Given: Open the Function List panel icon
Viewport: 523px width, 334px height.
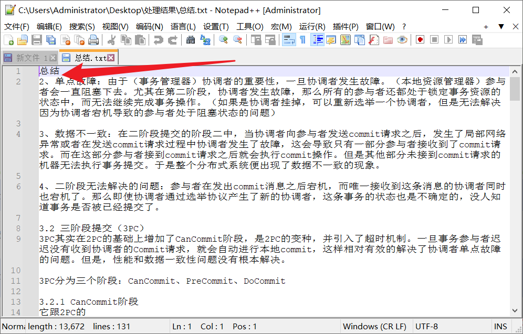Looking at the screenshot, I should (374, 40).
